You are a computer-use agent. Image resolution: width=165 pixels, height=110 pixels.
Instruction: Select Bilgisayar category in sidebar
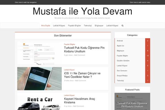(120, 51)
